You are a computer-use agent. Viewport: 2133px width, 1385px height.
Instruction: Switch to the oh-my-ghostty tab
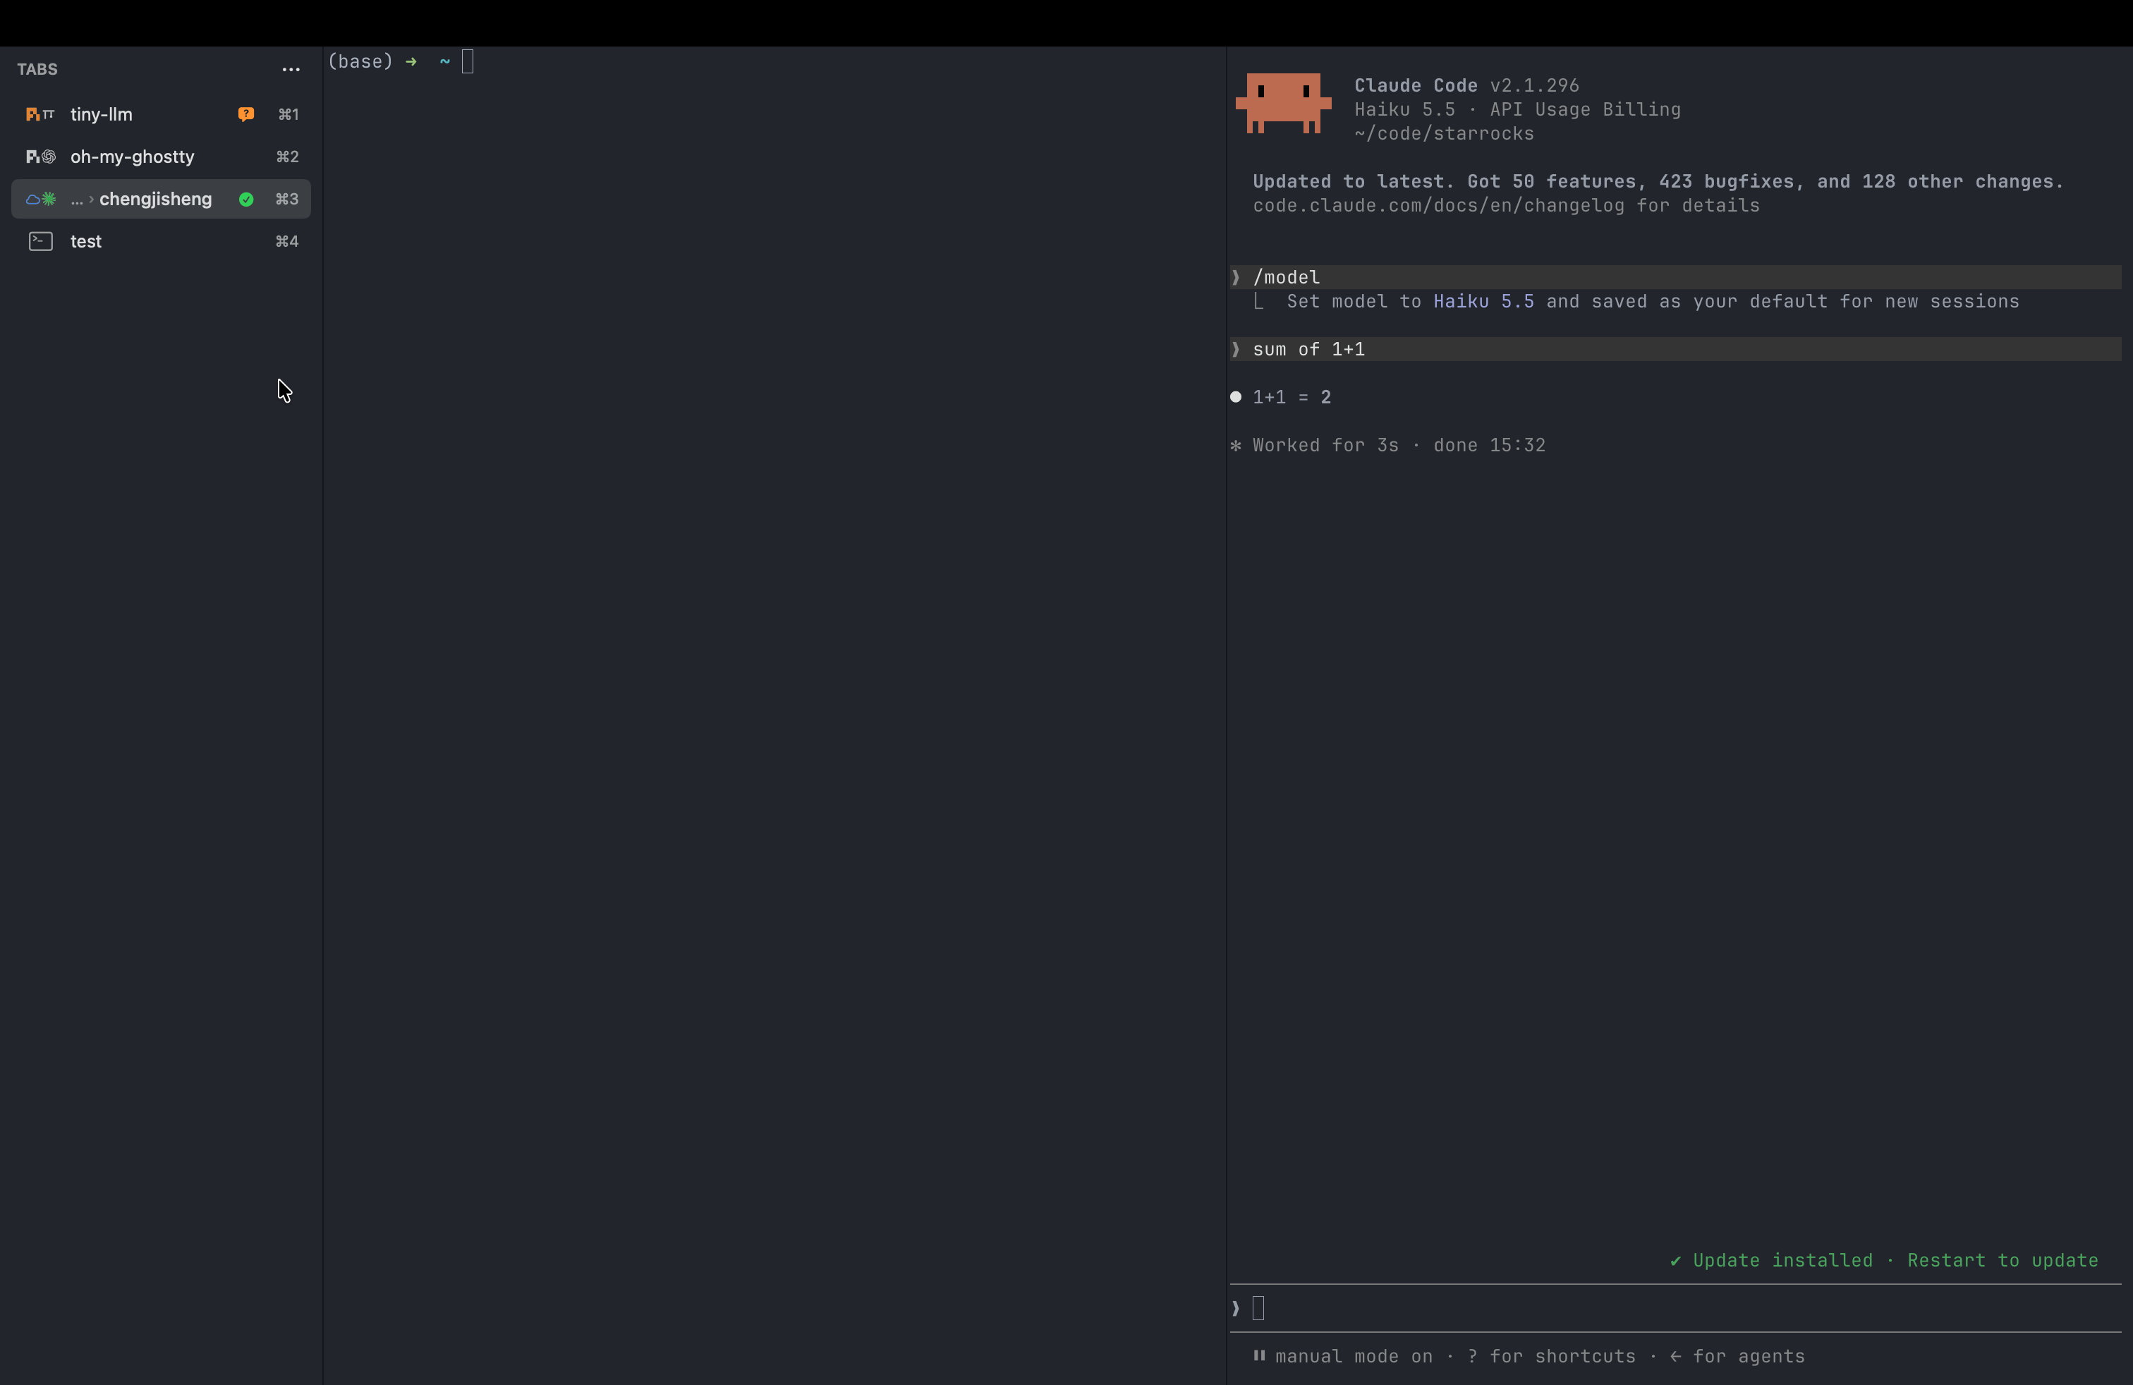click(x=162, y=156)
